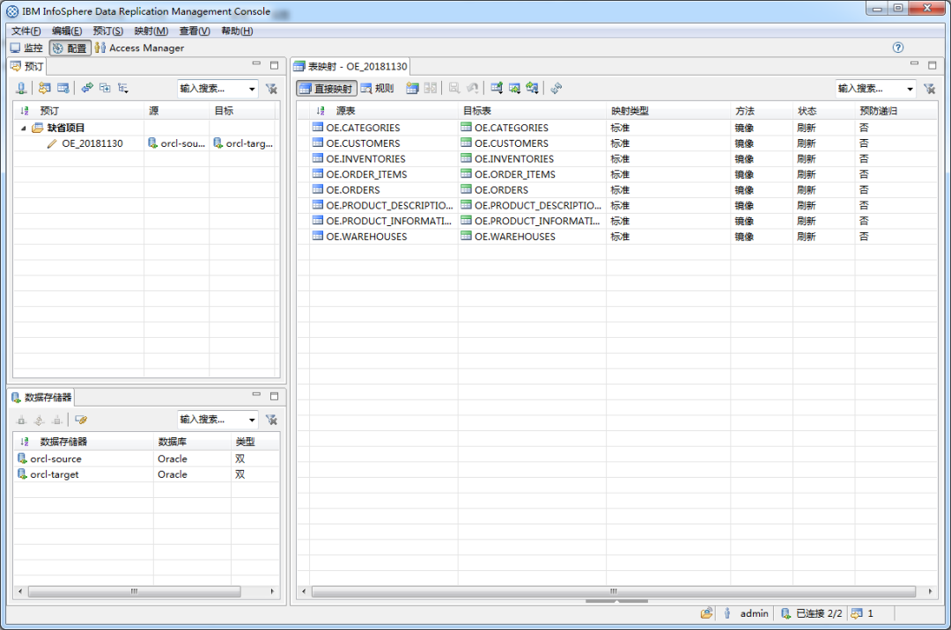Select the OE_20181130 subscription
951x630 pixels.
click(92, 143)
